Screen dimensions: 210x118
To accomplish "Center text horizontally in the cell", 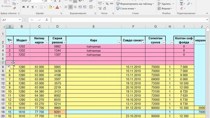I will (x=71, y=7).
